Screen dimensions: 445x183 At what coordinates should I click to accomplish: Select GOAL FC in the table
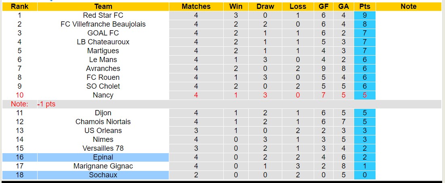(x=103, y=33)
